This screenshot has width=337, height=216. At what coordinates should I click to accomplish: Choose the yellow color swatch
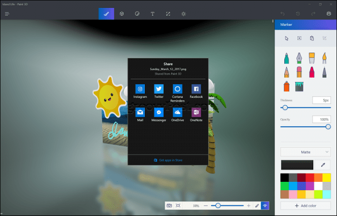tap(326, 178)
